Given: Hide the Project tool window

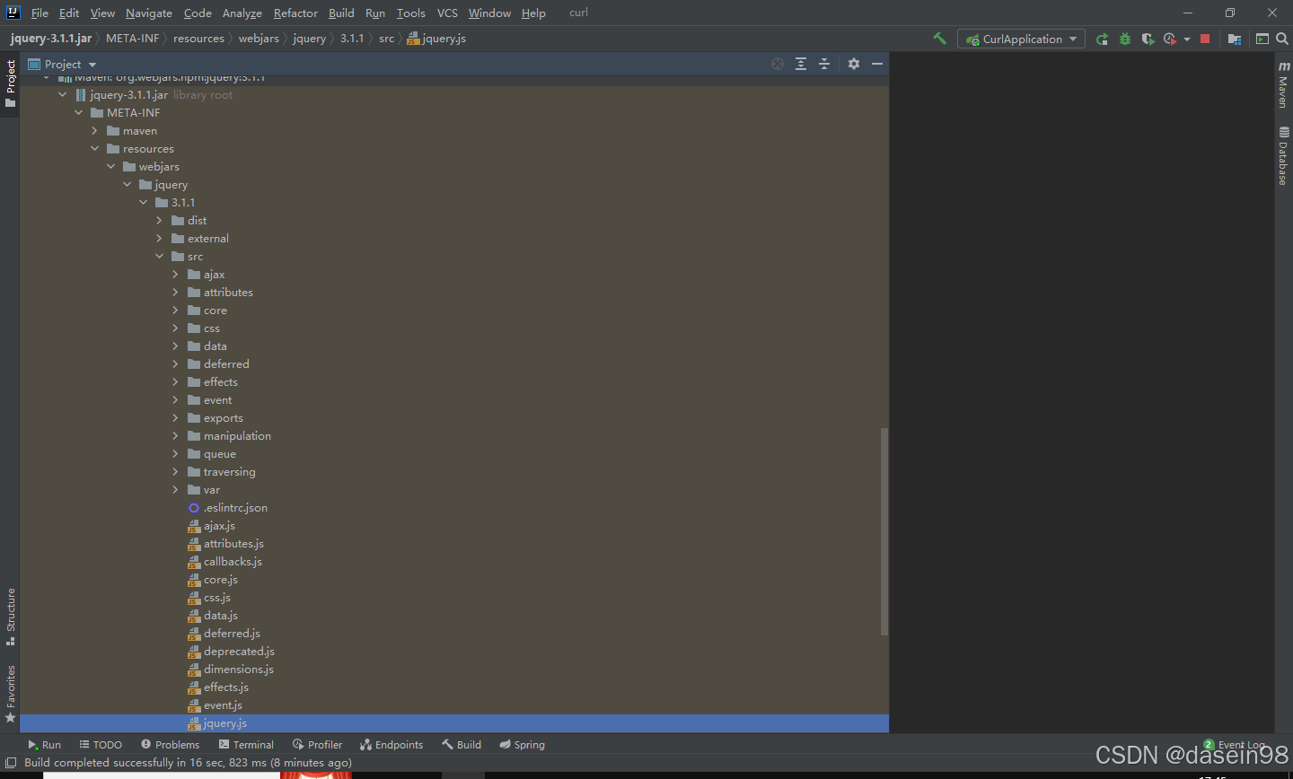Looking at the screenshot, I should click(877, 64).
